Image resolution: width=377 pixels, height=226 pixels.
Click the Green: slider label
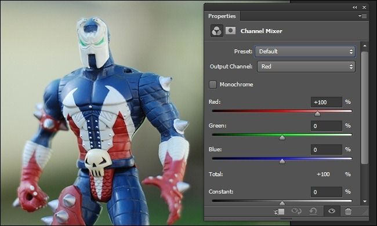pos(217,126)
